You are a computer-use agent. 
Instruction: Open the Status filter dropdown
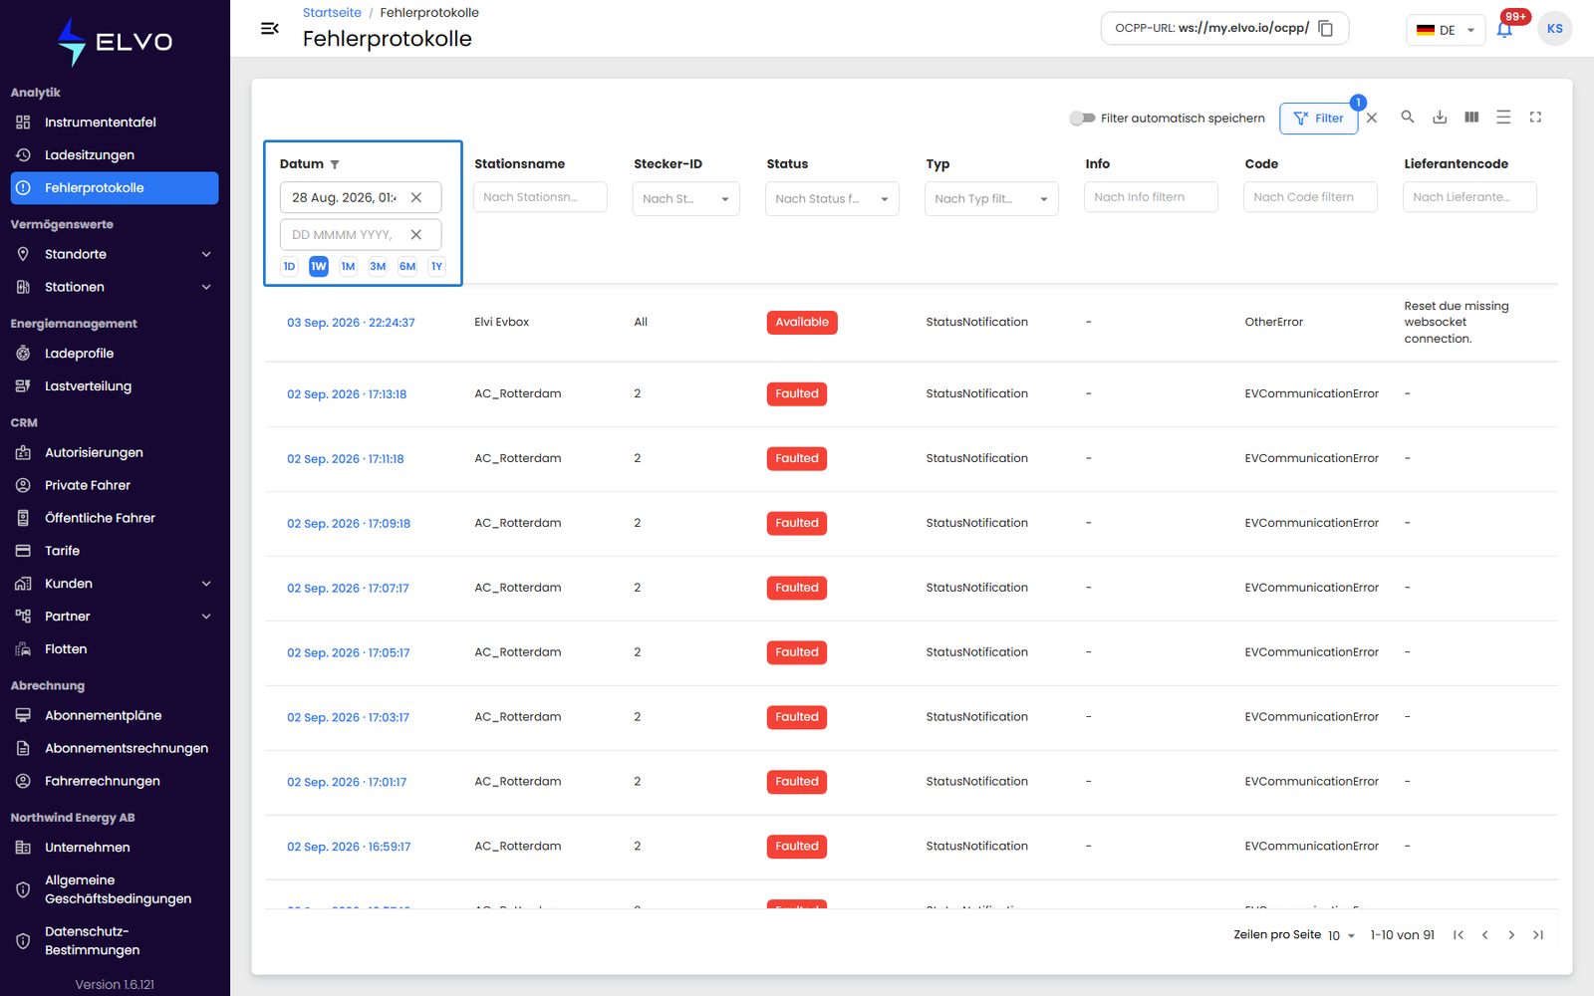(x=832, y=198)
